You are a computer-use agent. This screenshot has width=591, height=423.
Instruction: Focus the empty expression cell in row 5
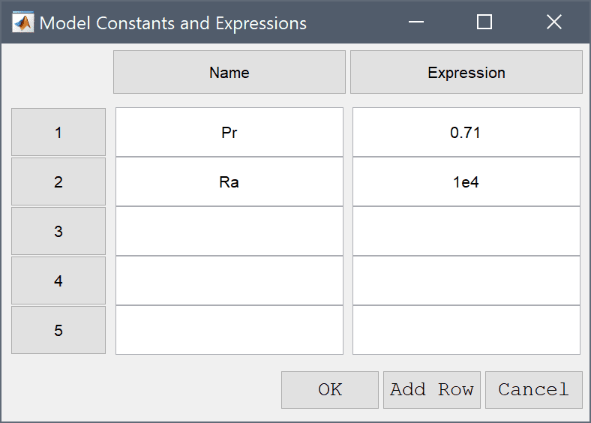point(466,330)
